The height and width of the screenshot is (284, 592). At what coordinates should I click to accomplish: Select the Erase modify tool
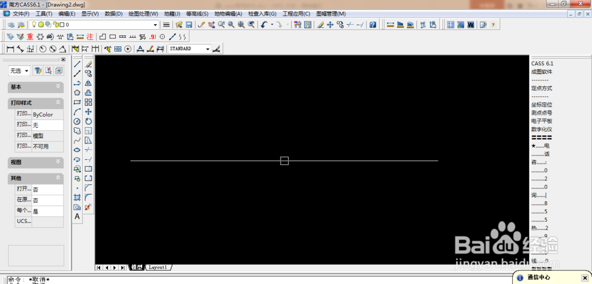tap(88, 64)
